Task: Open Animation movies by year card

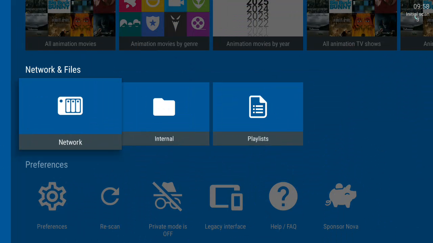Action: 258,25
